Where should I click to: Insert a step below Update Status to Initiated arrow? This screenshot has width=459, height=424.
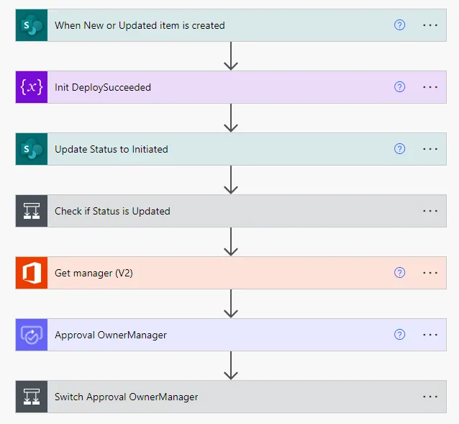231,180
